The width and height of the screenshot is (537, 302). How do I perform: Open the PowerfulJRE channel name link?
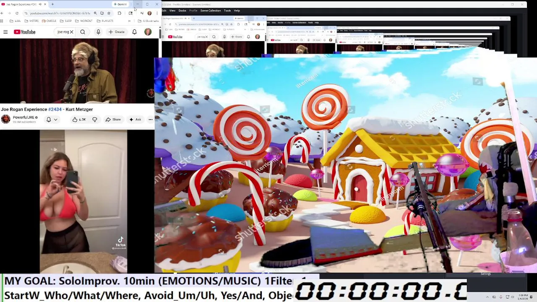click(x=23, y=117)
